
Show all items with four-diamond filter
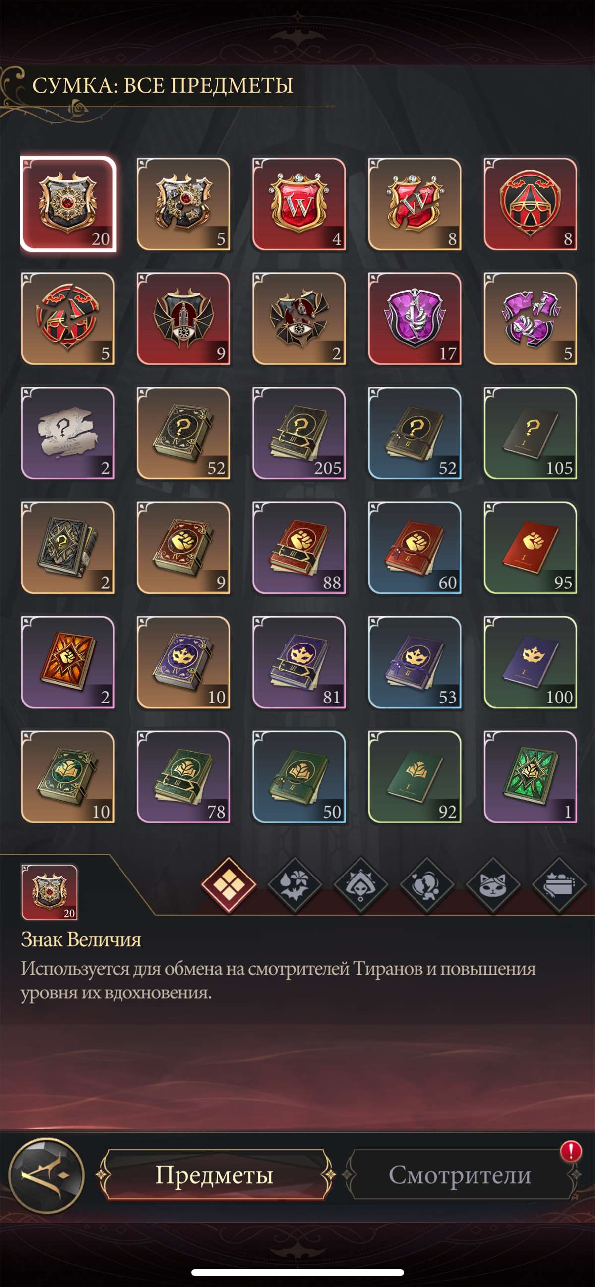click(x=228, y=885)
